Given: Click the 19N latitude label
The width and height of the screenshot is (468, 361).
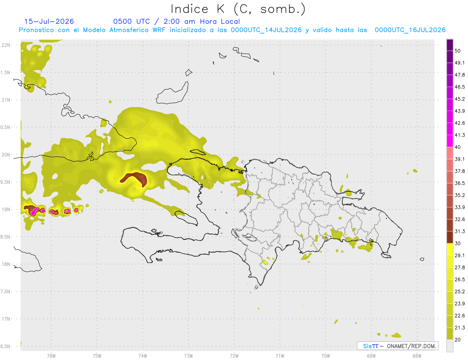Looking at the screenshot, I should click(6, 210).
